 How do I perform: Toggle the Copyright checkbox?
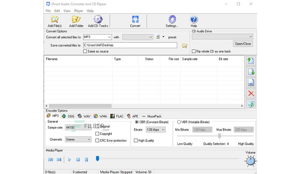tap(97, 134)
